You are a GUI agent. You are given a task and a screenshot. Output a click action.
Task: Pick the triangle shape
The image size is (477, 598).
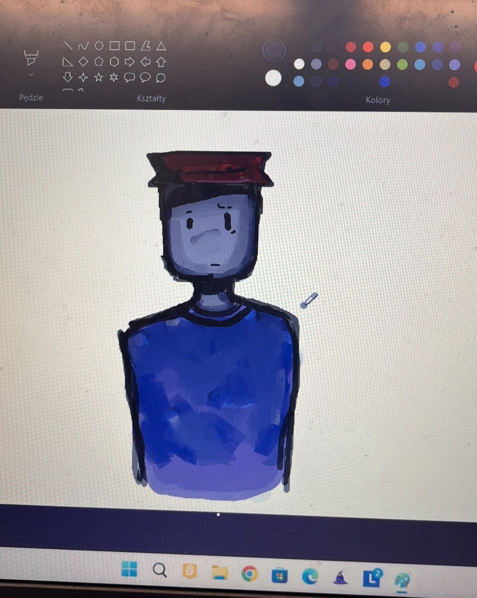tap(161, 46)
